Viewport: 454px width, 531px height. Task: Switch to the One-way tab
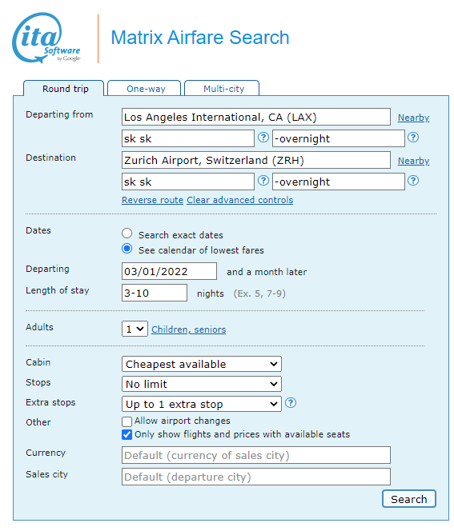144,89
